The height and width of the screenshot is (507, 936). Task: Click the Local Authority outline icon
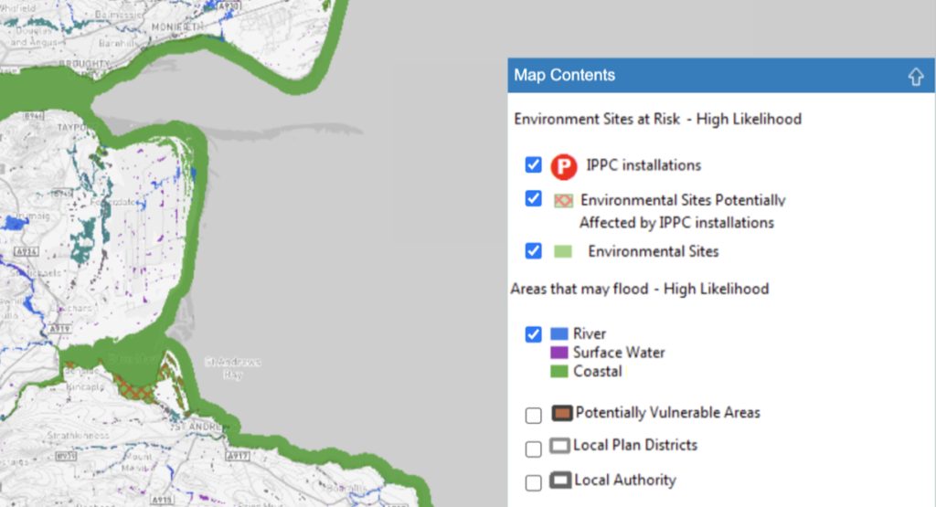pyautogui.click(x=560, y=481)
